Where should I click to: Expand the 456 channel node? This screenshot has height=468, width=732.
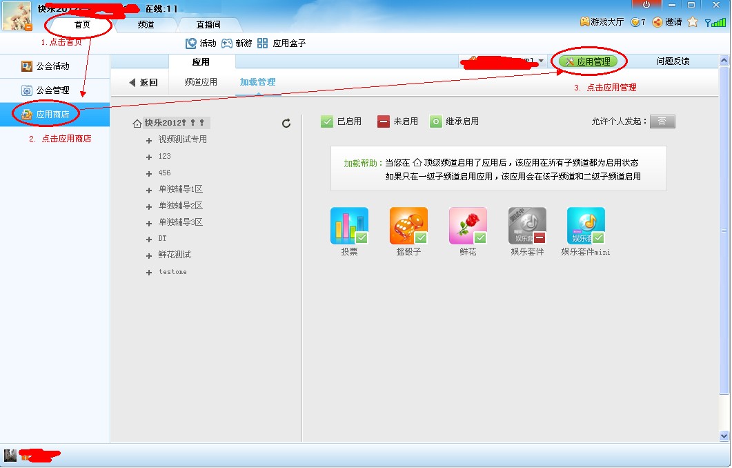[149, 174]
